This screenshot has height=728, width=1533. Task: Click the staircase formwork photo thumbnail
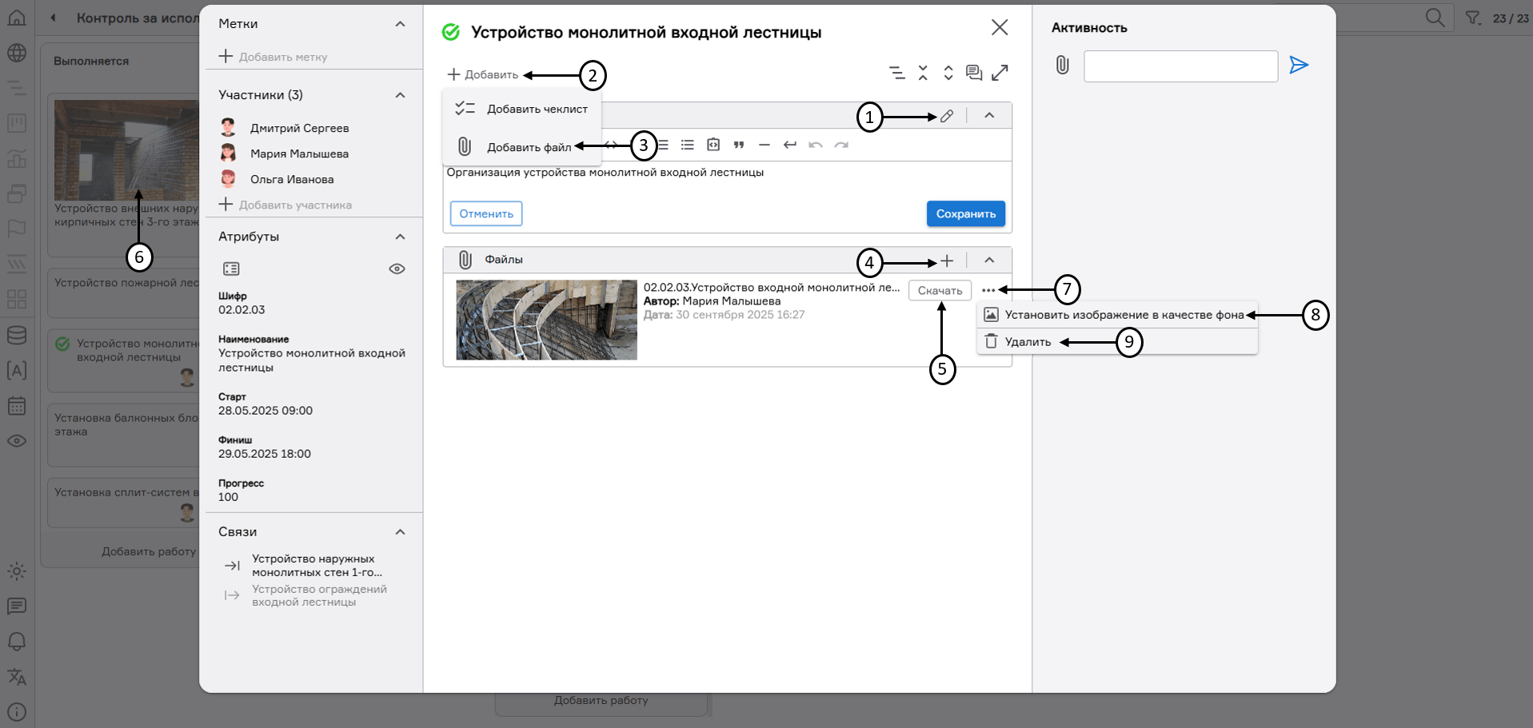click(x=546, y=320)
